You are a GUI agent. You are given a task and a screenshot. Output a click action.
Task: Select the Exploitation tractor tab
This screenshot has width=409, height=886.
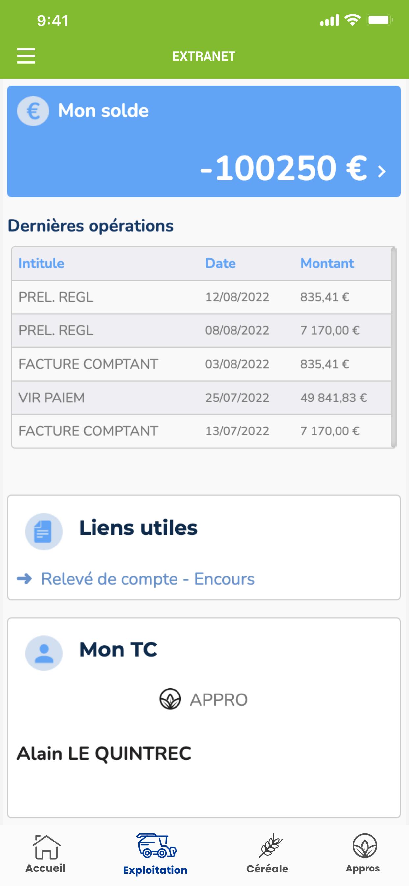pos(155,854)
